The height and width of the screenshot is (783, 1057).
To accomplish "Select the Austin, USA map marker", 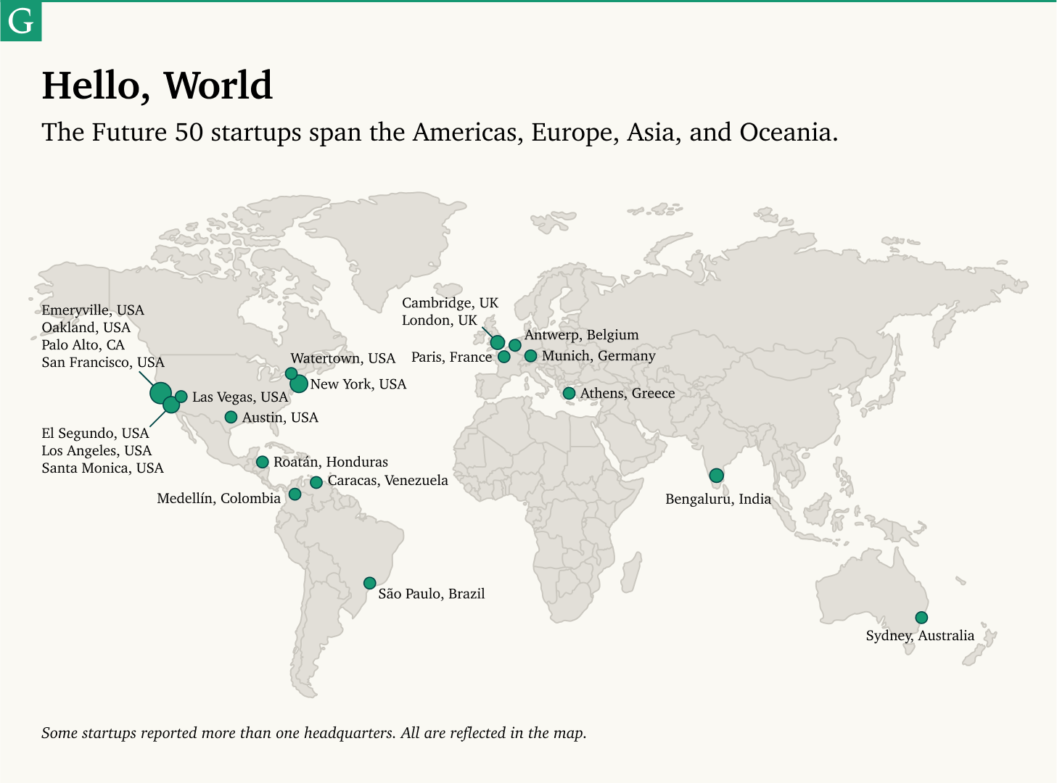I will click(231, 417).
